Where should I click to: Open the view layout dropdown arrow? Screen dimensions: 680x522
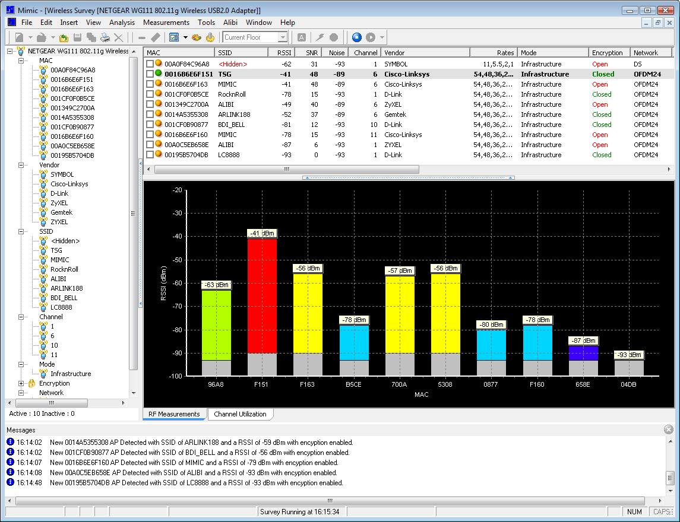pyautogui.click(x=185, y=37)
